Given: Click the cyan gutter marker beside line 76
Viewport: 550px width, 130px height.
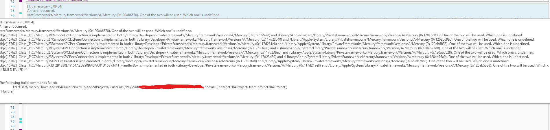Looking at the screenshot, I should 21,13.
